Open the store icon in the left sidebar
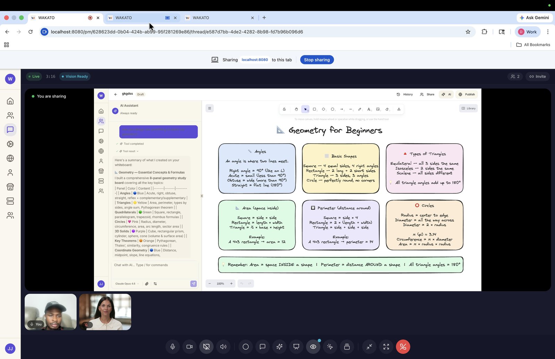Viewport: 555px width, 359px height. pyautogui.click(x=10, y=187)
